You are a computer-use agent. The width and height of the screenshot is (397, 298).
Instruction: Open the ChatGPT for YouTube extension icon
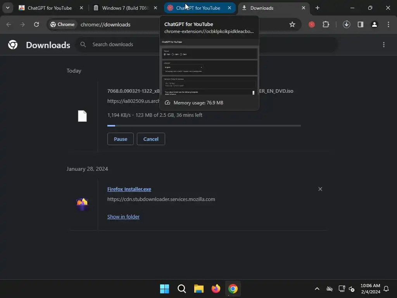click(312, 24)
